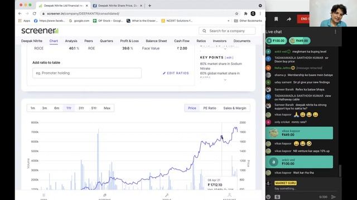Open the Edit Ratios link
The image size is (357, 200).
pyautogui.click(x=176, y=73)
